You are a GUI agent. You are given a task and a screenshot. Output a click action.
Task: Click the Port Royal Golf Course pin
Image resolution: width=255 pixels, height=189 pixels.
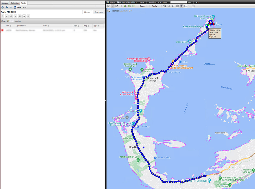(138, 160)
